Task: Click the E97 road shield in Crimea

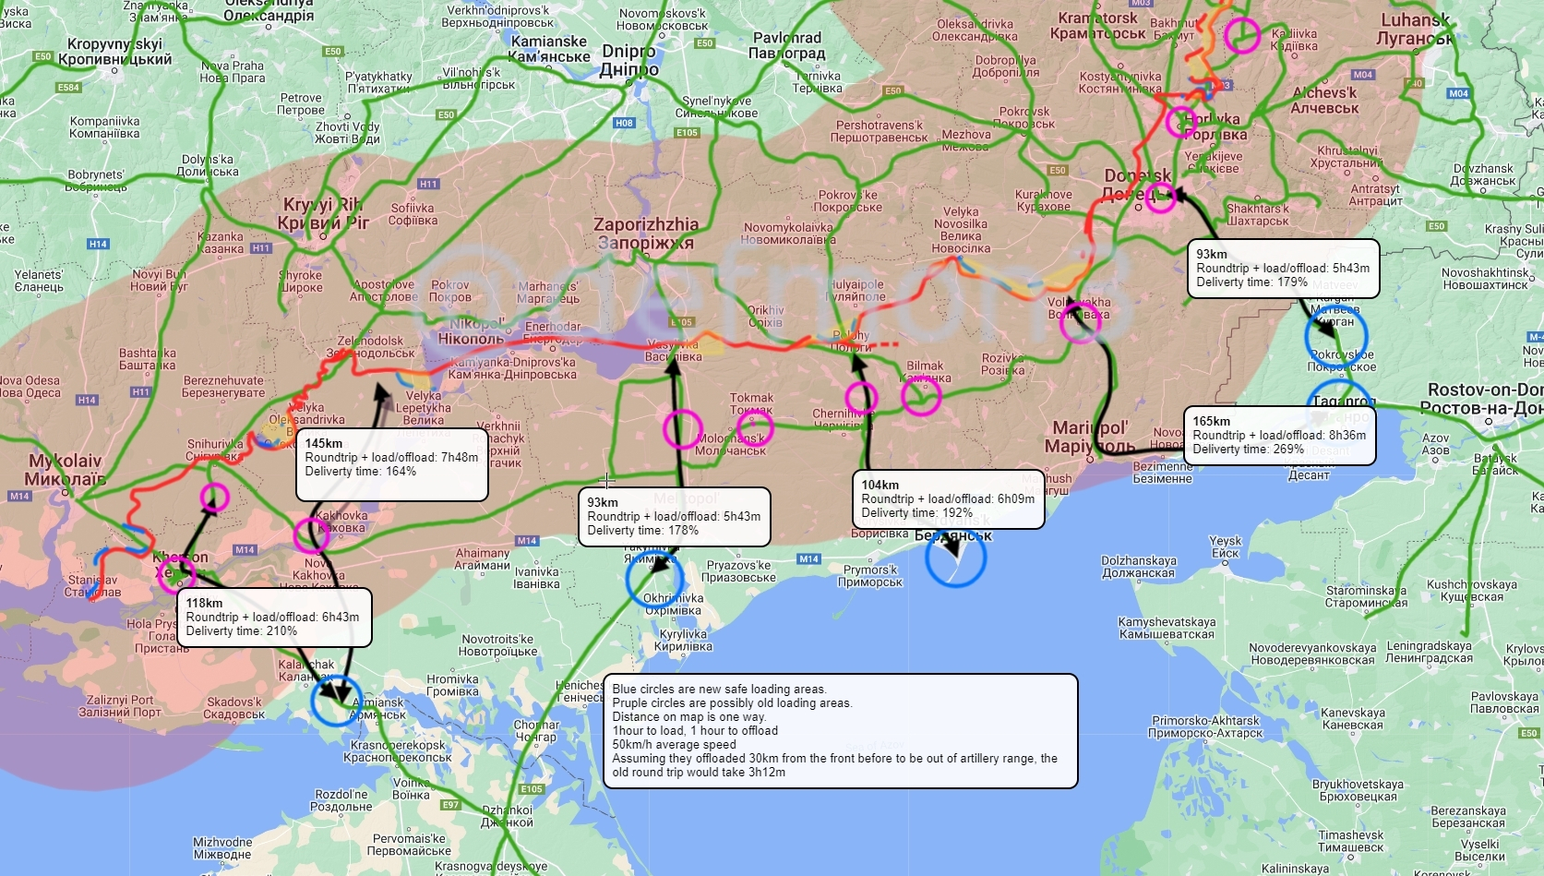Action: pyautogui.click(x=450, y=805)
